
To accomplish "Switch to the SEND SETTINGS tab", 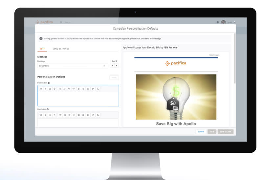I will point(61,49).
